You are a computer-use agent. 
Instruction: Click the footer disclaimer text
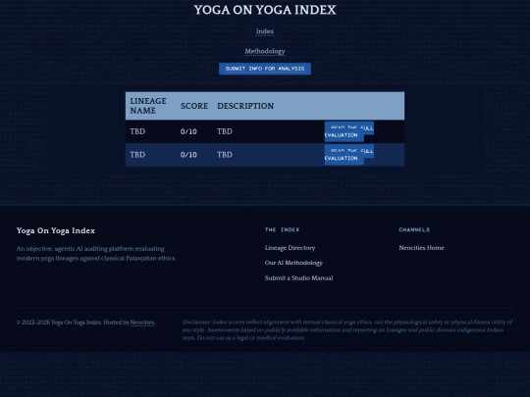pyautogui.click(x=347, y=329)
